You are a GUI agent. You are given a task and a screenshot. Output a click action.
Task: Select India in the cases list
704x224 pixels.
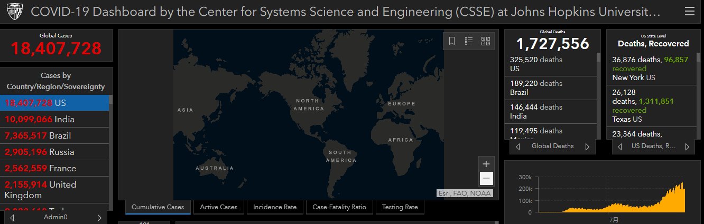pyautogui.click(x=55, y=119)
